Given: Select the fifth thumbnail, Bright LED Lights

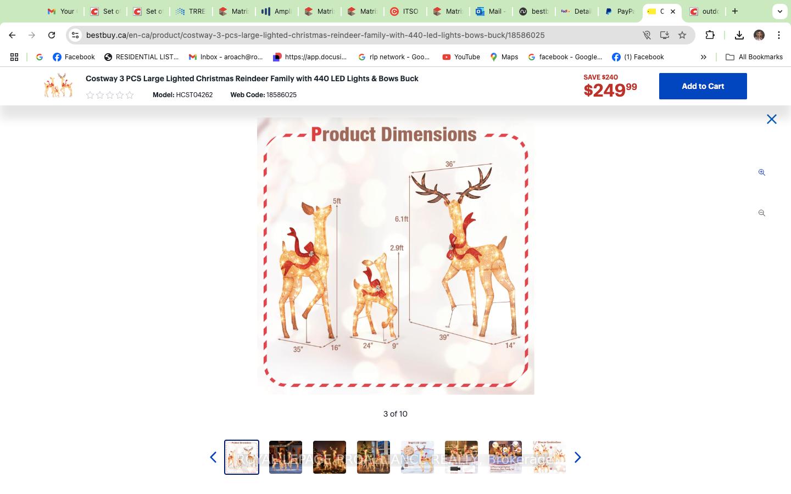Looking at the screenshot, I should tap(417, 457).
